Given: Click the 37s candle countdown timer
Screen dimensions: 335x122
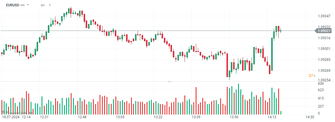Looking at the screenshot, I should tap(311, 76).
